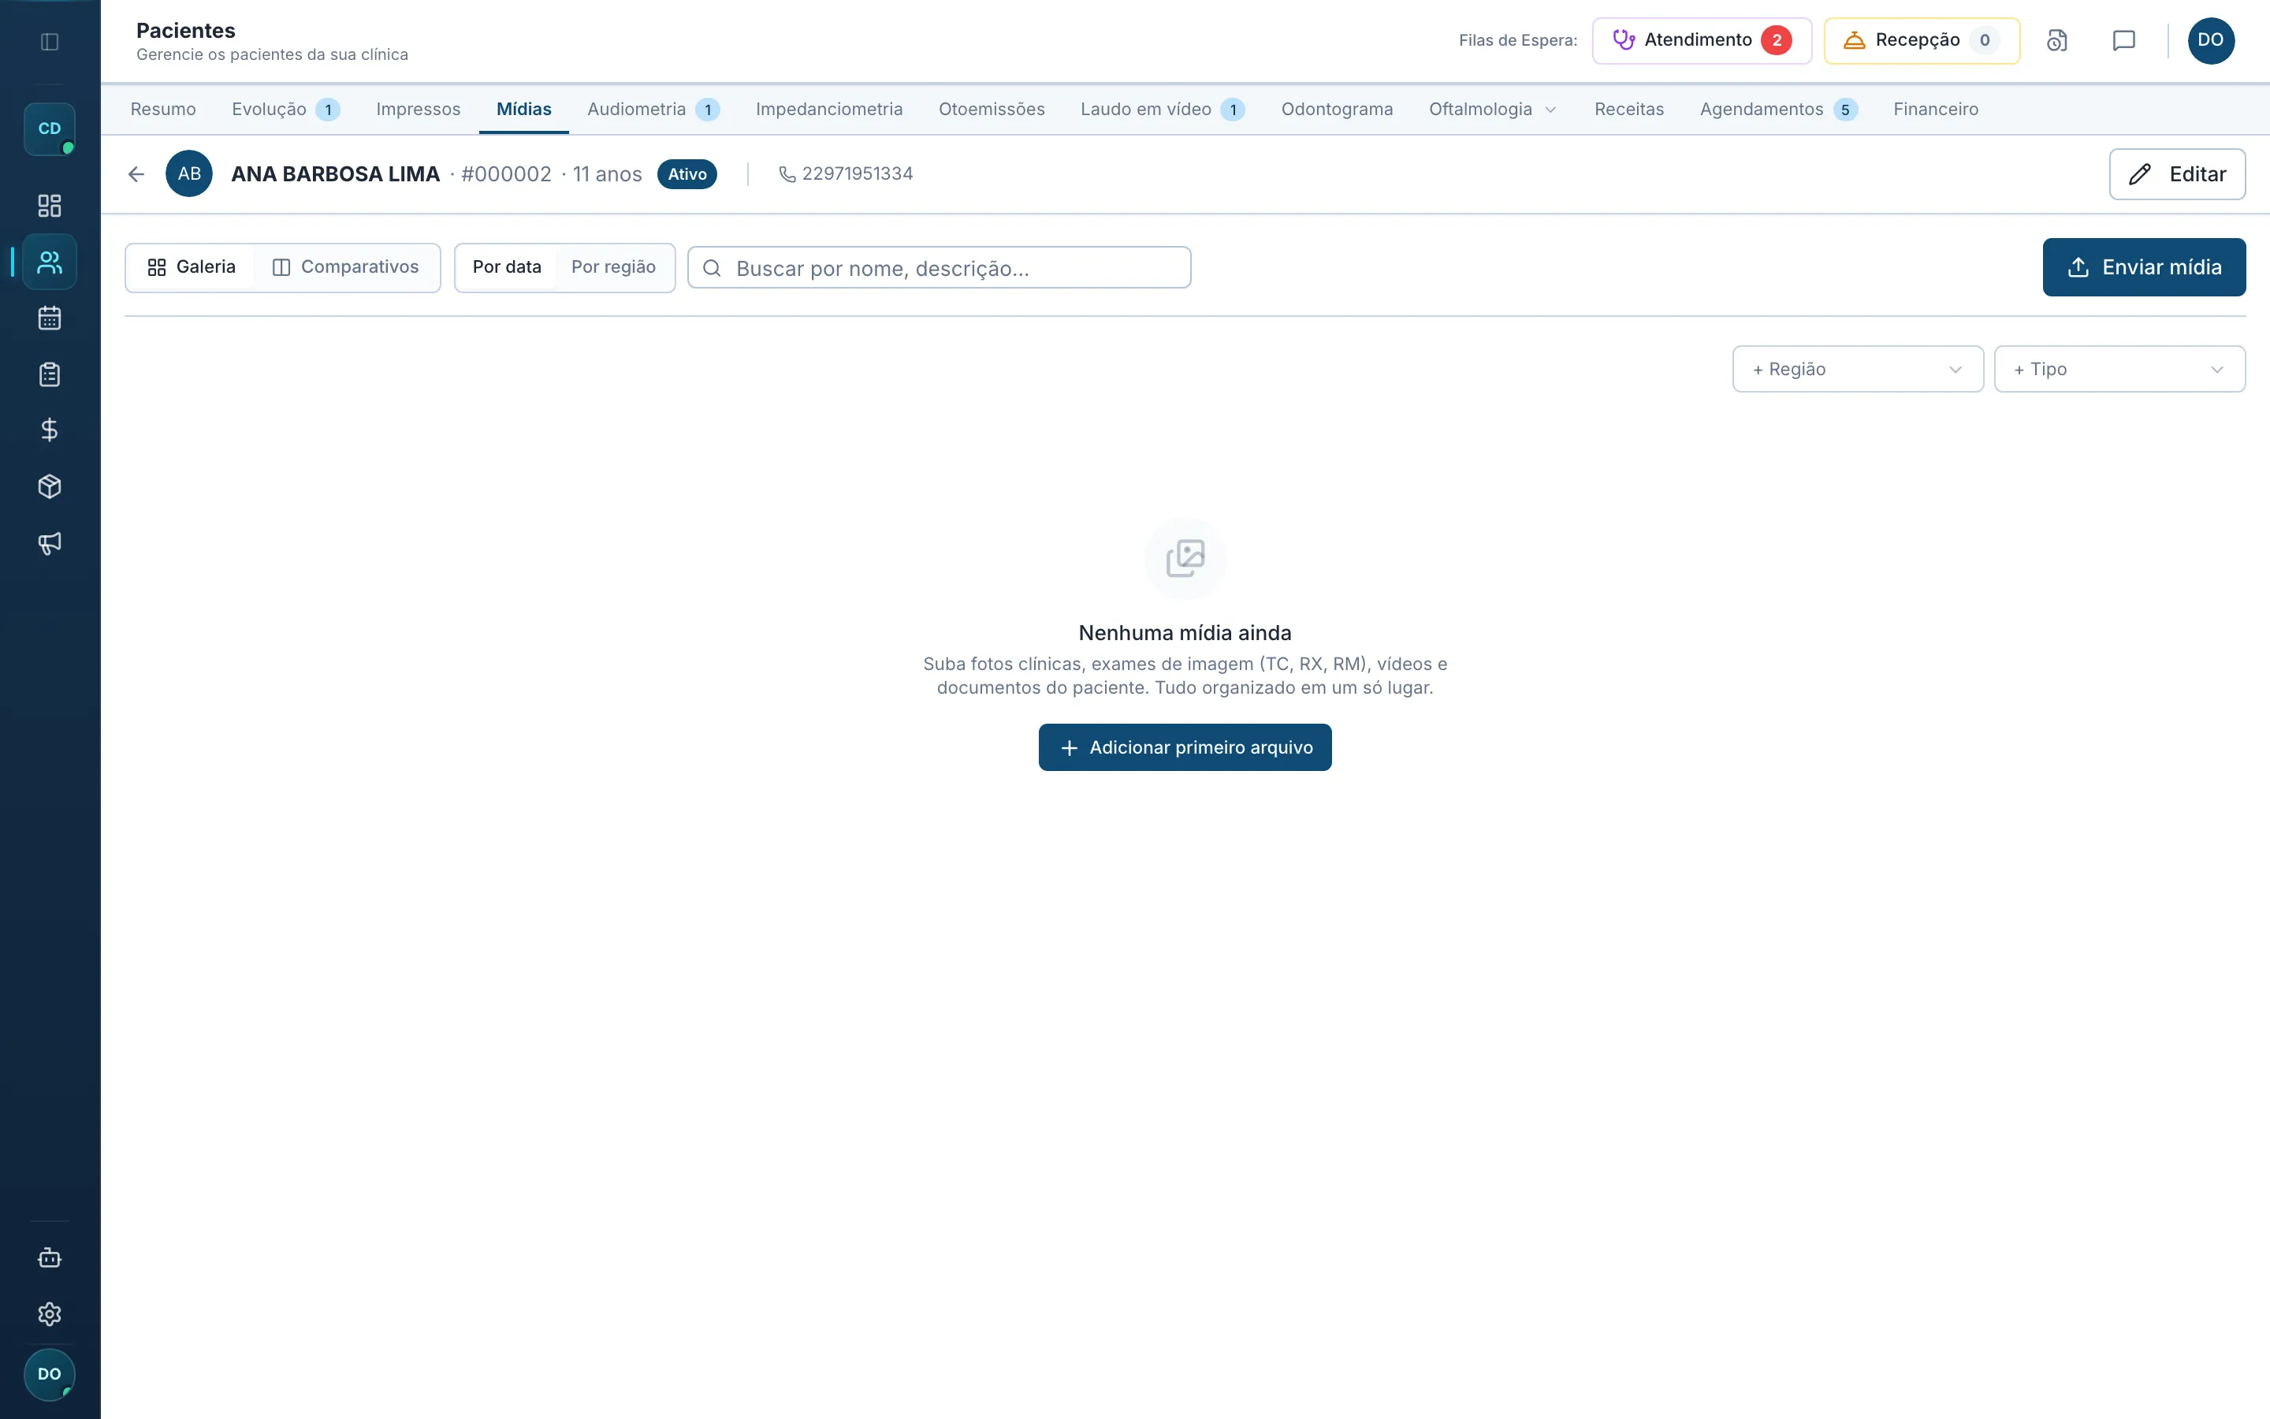Open the package box icon in sidebar
2270x1419 pixels.
[50, 486]
